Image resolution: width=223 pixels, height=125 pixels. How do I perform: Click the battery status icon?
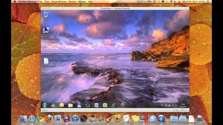click(x=184, y=1)
